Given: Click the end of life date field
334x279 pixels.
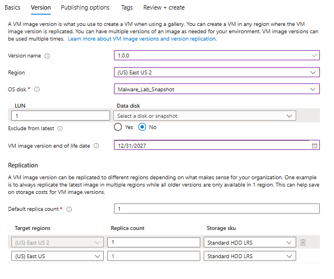Looking at the screenshot, I should [217, 145].
